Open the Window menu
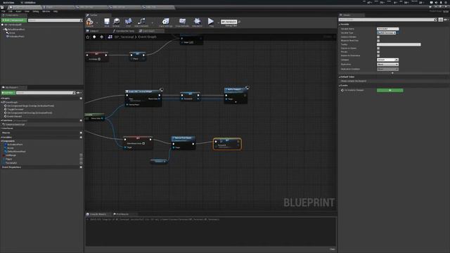The width and height of the screenshot is (450, 253). click(46, 11)
